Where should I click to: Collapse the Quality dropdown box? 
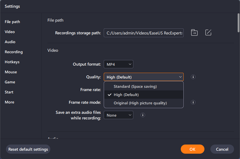pyautogui.click(x=144, y=77)
